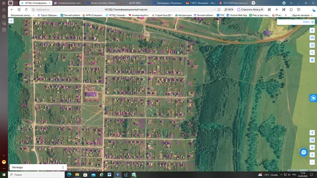Click the locate-me arrow map tool
This screenshot has height=178, width=317.
pos(312,133)
